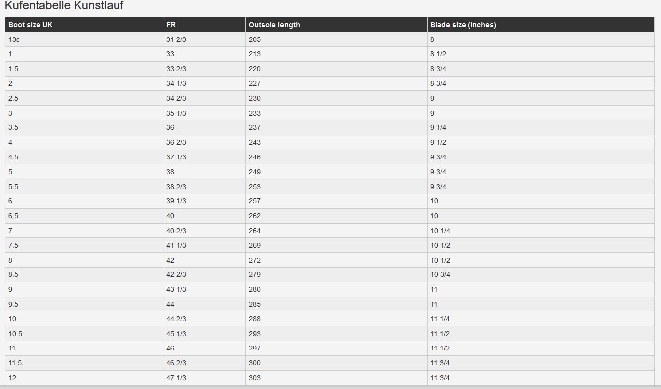Image resolution: width=661 pixels, height=389 pixels.
Task: Select the outsole length 279 cell
Action: tap(255, 274)
